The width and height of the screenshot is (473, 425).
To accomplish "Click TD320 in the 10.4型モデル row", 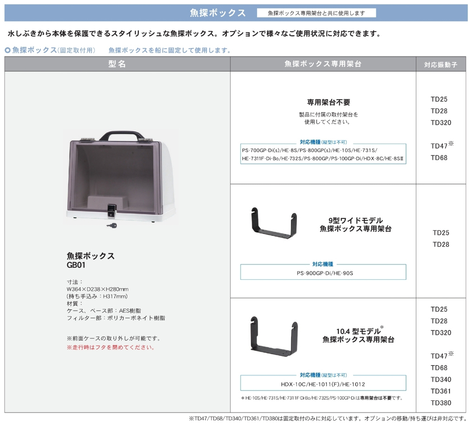I will [x=441, y=333].
